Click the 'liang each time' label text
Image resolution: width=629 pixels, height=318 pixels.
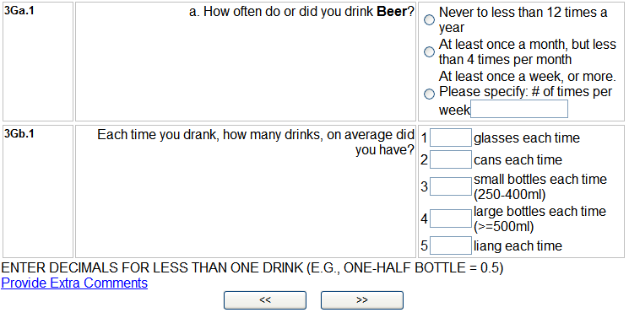click(x=518, y=245)
